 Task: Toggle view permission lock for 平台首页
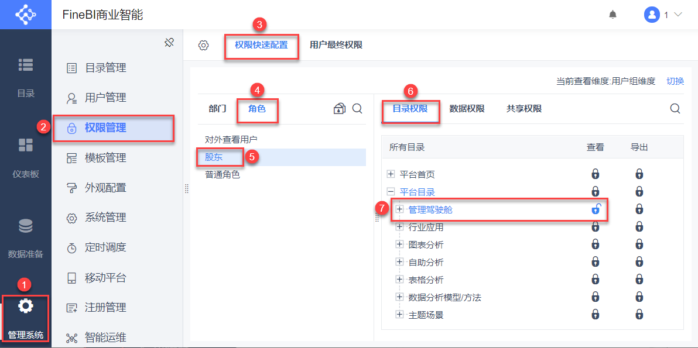[596, 174]
